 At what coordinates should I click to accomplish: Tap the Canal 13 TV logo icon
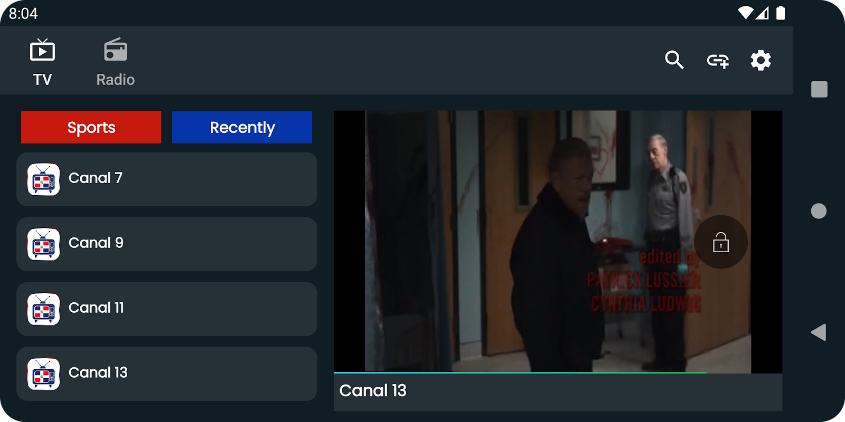[44, 374]
